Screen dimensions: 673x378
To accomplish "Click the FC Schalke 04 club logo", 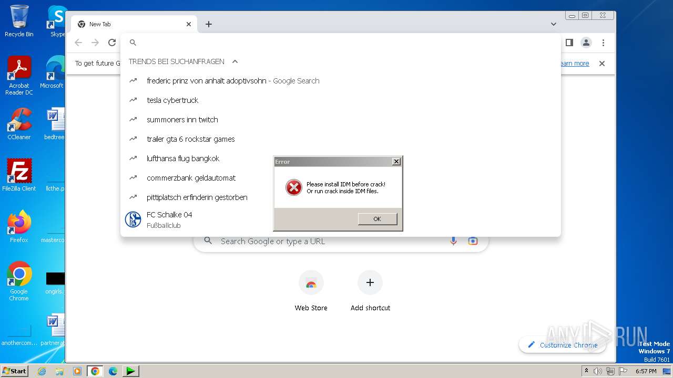I will coord(133,219).
